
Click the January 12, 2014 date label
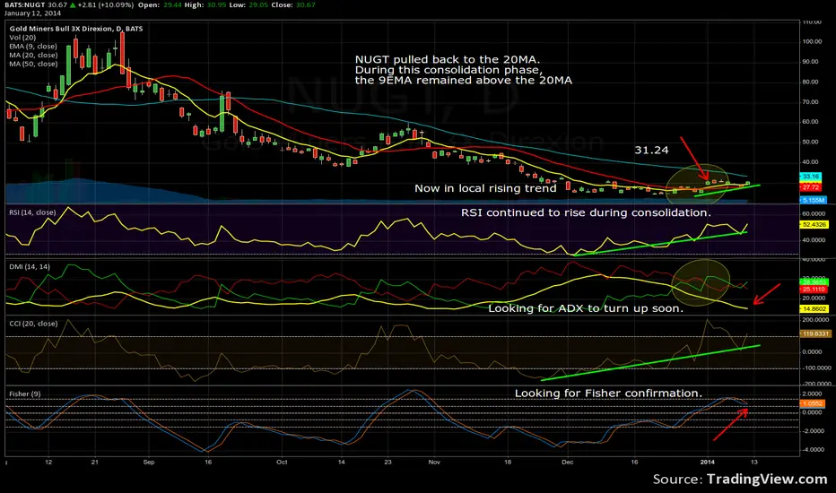pyautogui.click(x=32, y=13)
